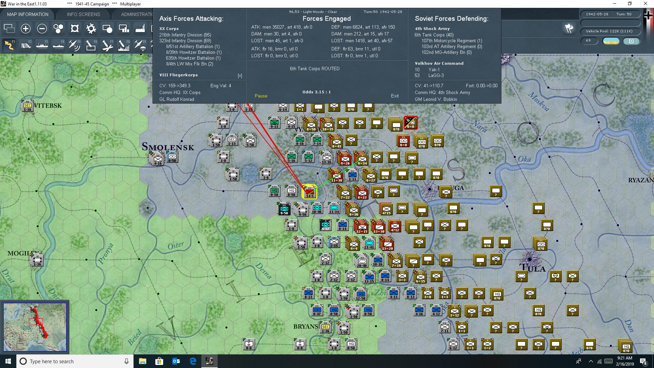Viewport: 654px width, 368px height.
Task: Exit the combat report window
Action: click(x=395, y=96)
